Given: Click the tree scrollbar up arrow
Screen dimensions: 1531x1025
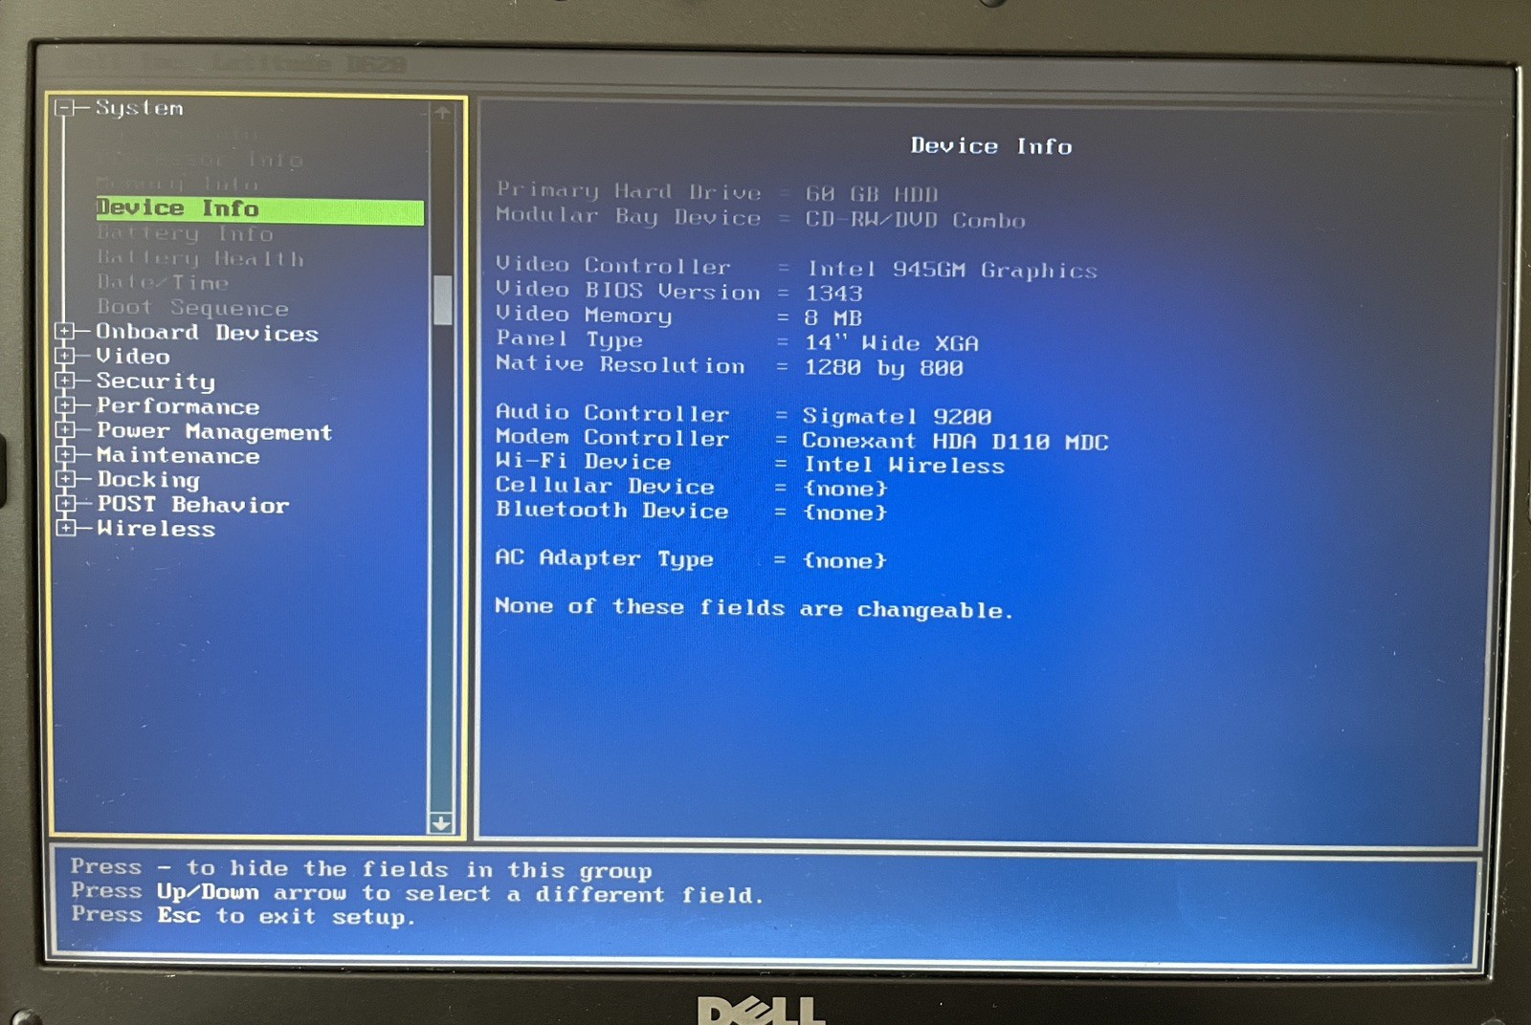Looking at the screenshot, I should click(x=442, y=113).
